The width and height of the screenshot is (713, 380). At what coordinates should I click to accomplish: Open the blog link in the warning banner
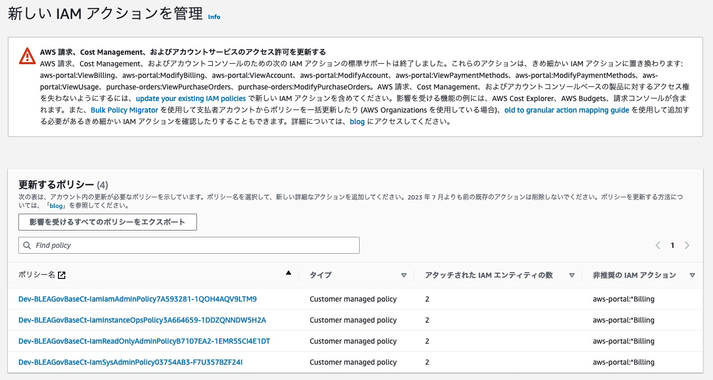click(358, 122)
